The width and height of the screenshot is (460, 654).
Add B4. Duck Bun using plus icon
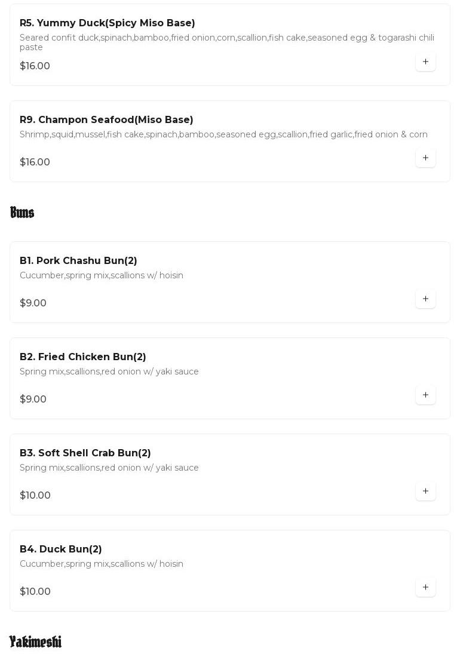tap(425, 587)
